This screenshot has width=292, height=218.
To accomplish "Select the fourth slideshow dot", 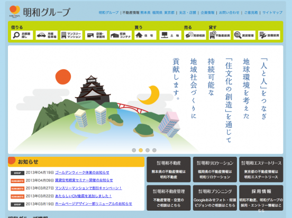I will (x=154, y=150).
